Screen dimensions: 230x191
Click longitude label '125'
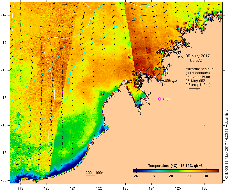coord(178,188)
